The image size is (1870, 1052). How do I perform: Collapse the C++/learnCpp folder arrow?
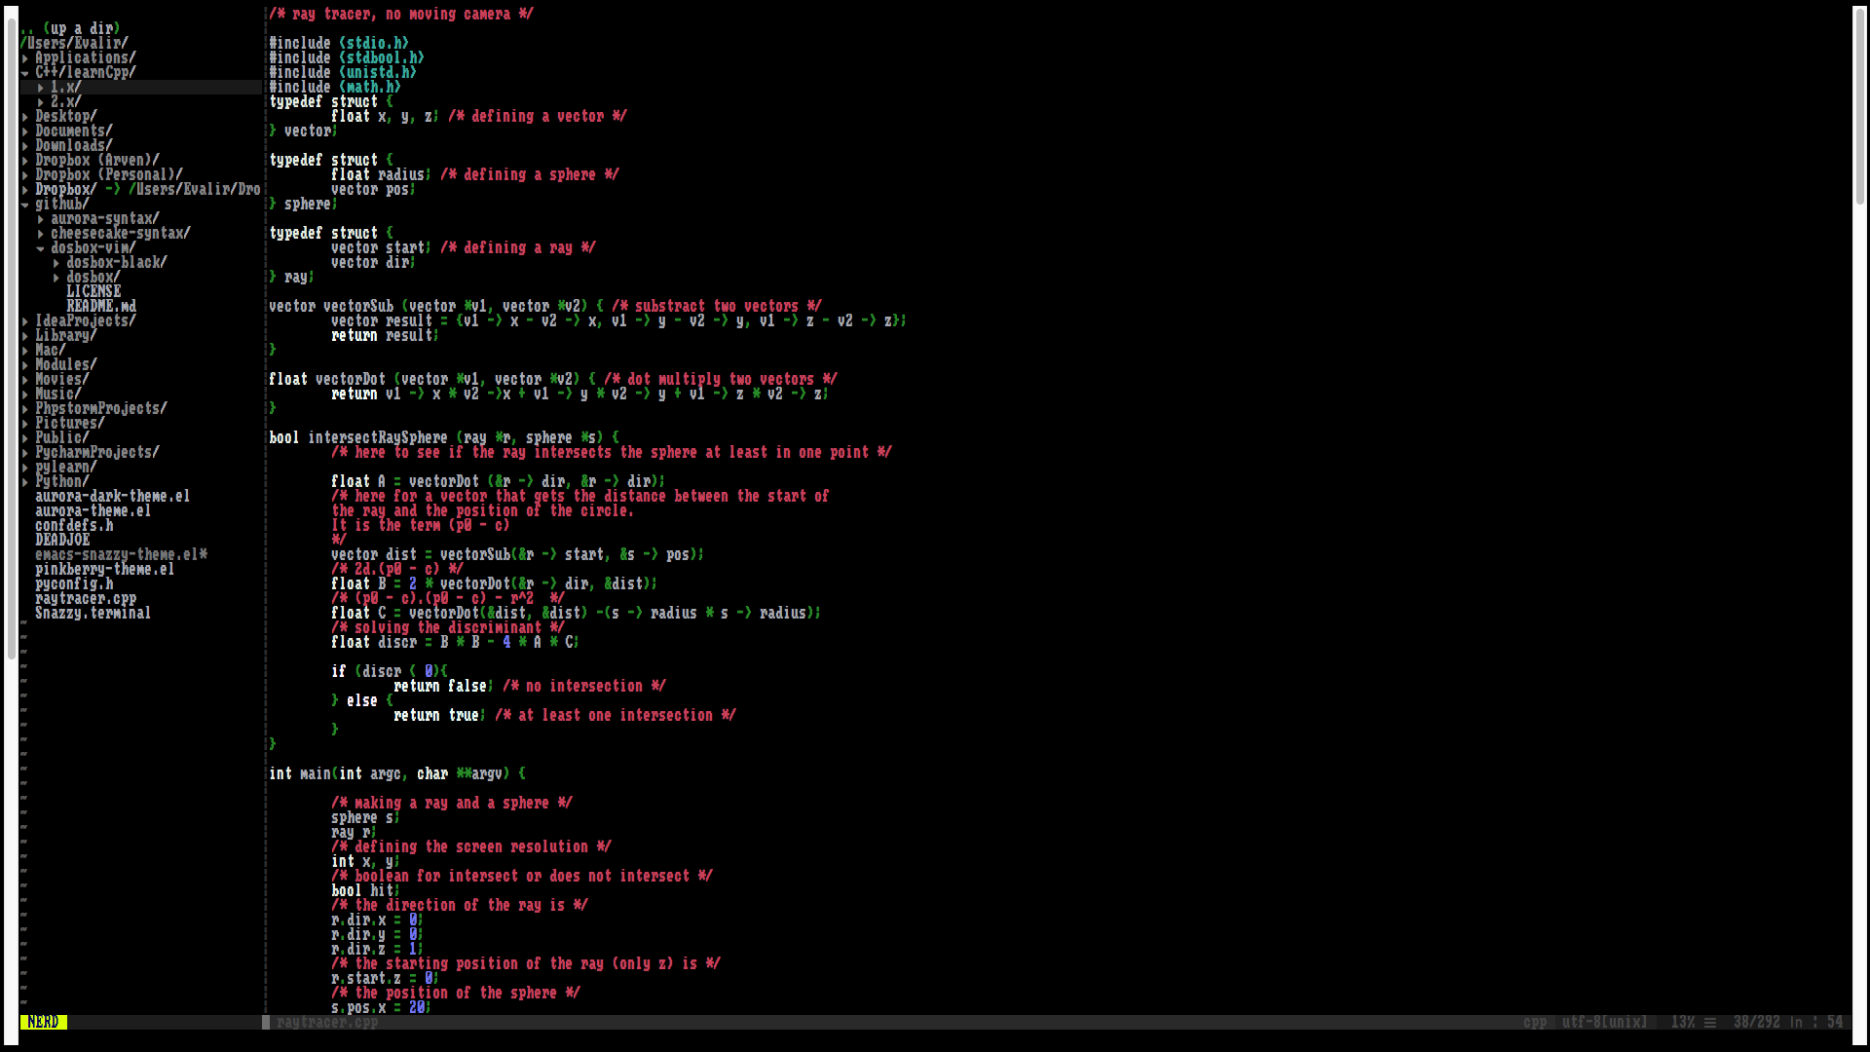(x=25, y=73)
